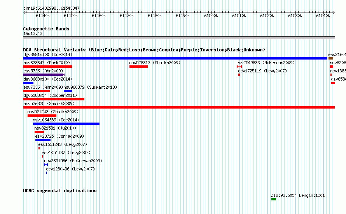Click the 61540k ruler tick label

[x=323, y=16]
